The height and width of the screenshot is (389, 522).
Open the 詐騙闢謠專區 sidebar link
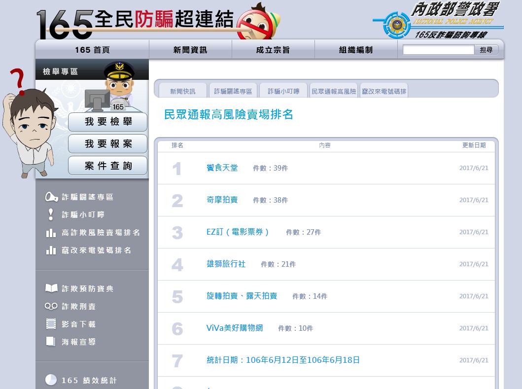click(88, 197)
